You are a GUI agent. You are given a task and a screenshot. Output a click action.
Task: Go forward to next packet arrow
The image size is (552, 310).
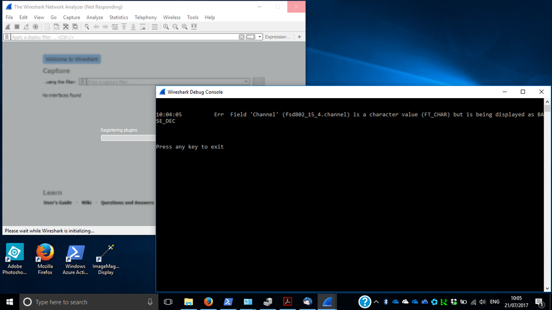[x=105, y=26]
